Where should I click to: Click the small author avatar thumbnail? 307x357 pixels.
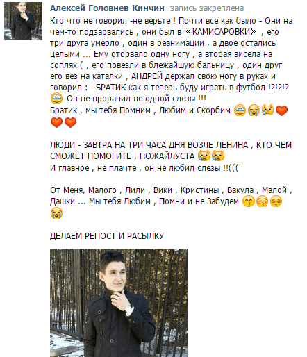point(23,21)
